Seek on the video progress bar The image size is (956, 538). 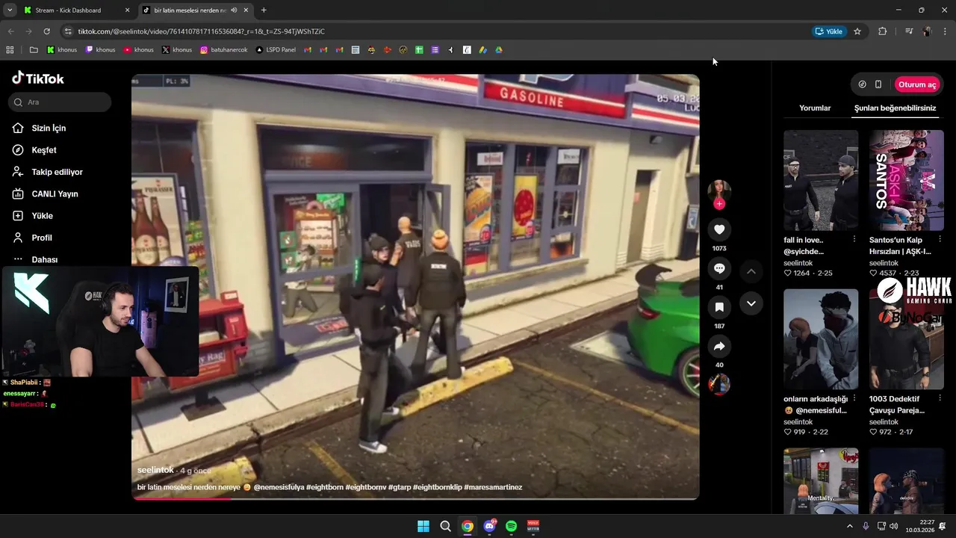click(x=415, y=498)
